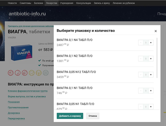Open Лечение за рубежом menu item
The width and height of the screenshot is (166, 126).
point(124,3)
